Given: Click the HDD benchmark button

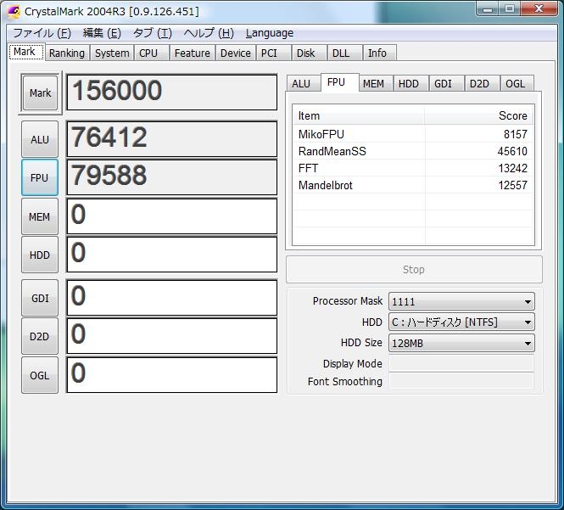Looking at the screenshot, I should 40,255.
